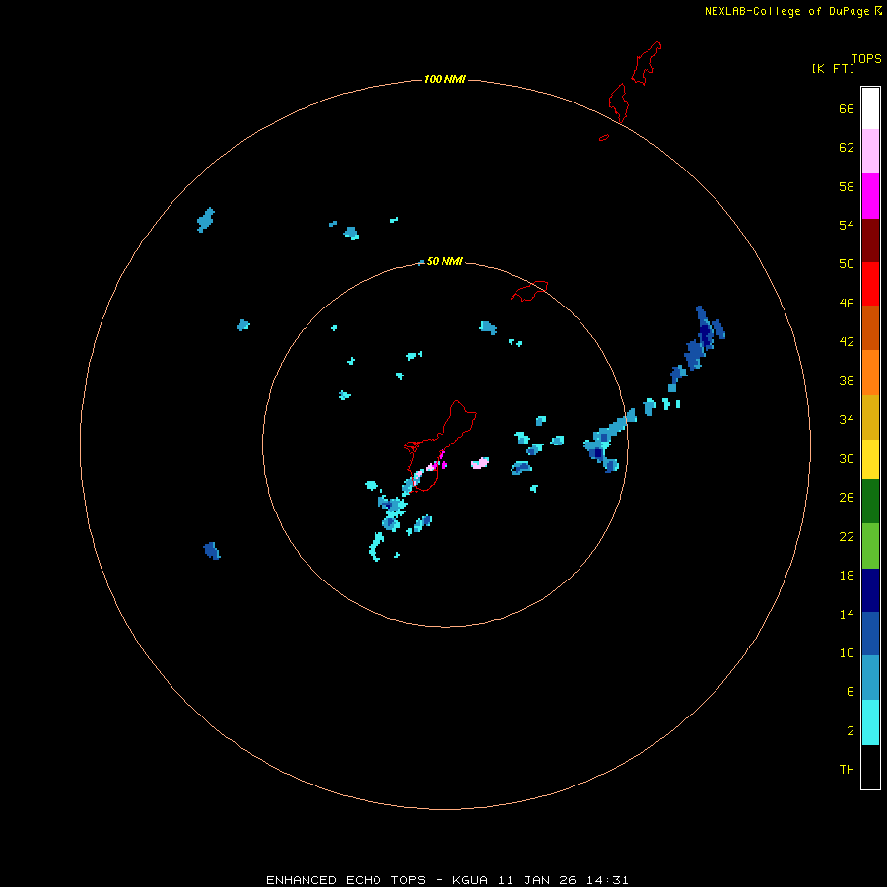Screen dimensions: 887x887
Task: Click the 6 legend value
Action: 851,692
